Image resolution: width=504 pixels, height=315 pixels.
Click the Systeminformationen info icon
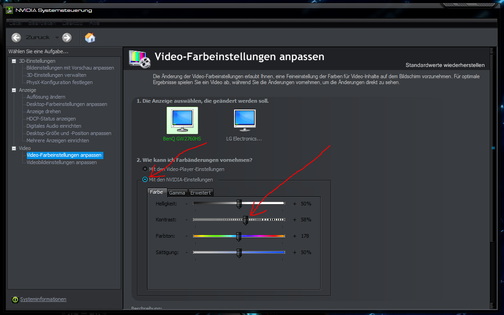(x=15, y=299)
